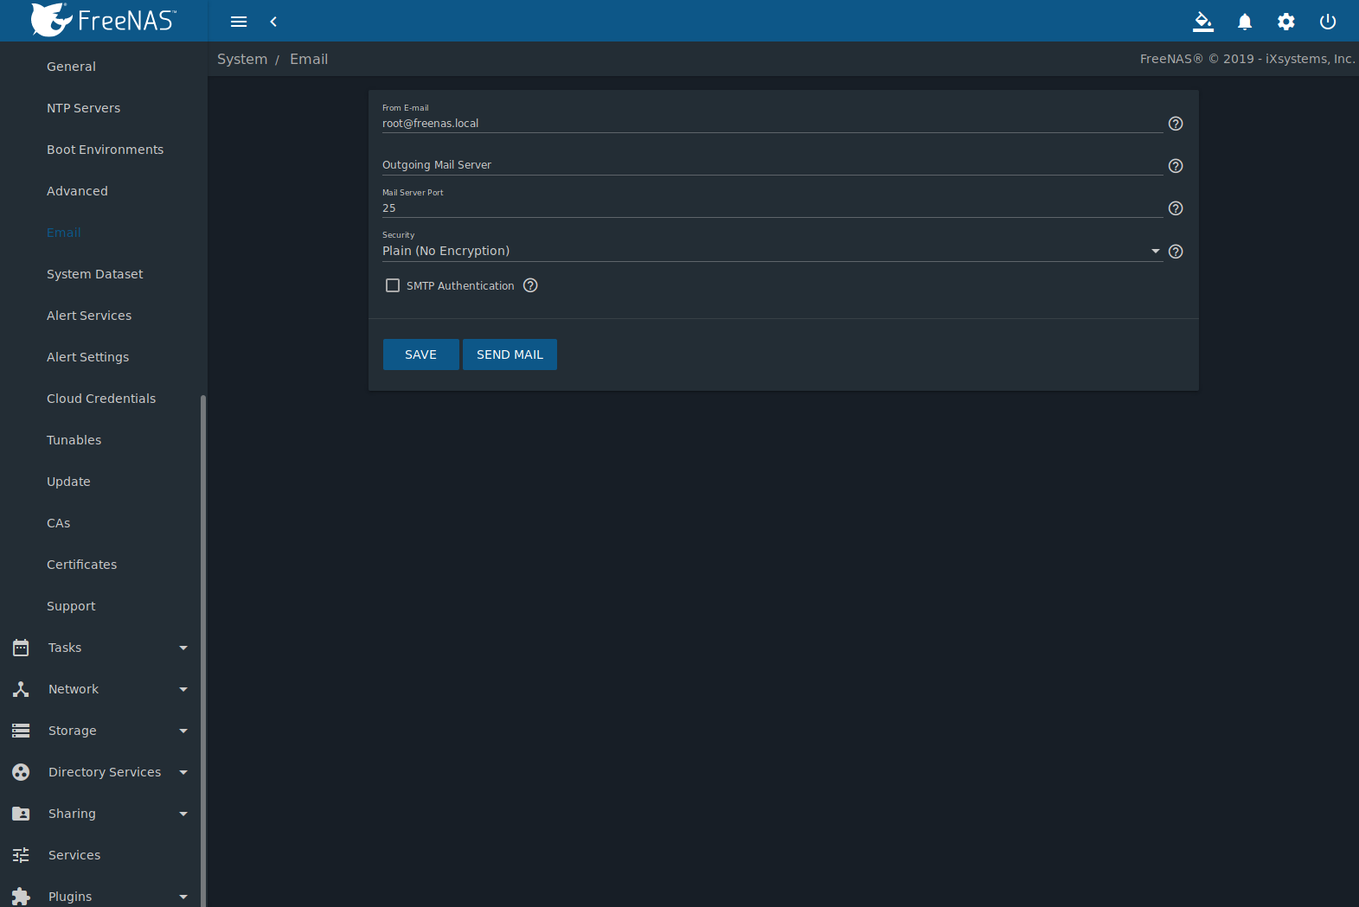Click the Sharing folder icon
1359x907 pixels.
coord(21,814)
